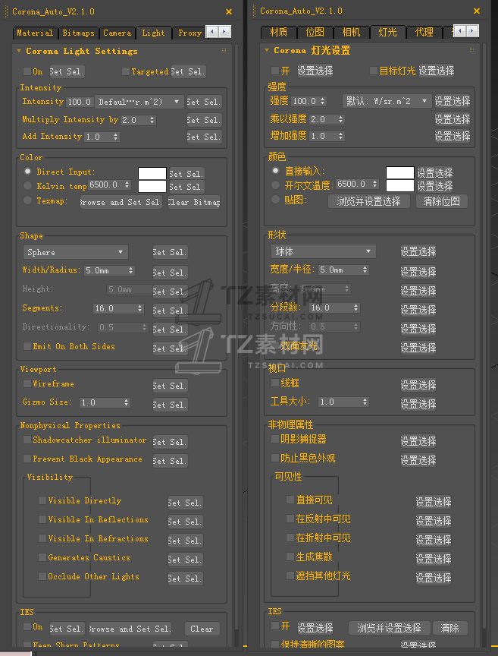
Task: Enable the light On checkbox
Action: coord(27,71)
